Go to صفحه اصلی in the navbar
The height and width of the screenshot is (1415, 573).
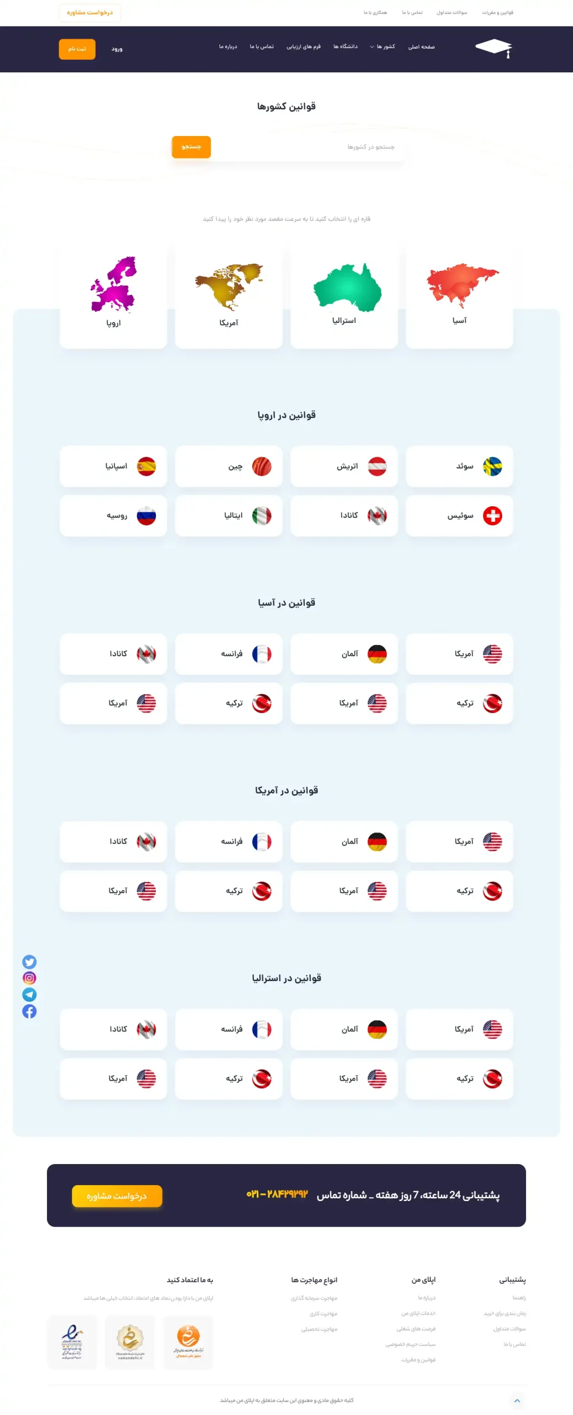pos(421,47)
